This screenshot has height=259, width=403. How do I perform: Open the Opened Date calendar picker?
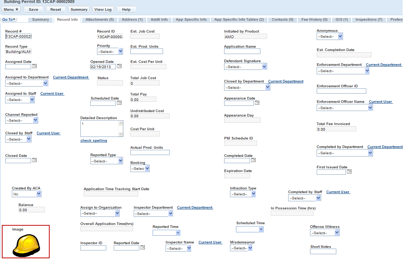pos(119,67)
